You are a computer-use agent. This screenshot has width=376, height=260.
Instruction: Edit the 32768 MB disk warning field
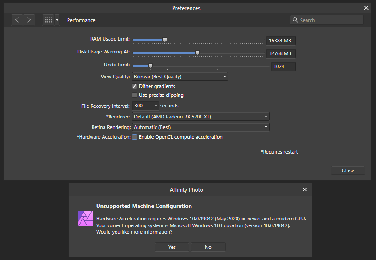(x=281, y=53)
